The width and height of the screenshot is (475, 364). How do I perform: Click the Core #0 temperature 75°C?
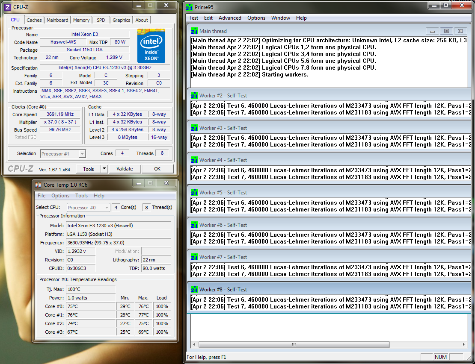click(91, 306)
